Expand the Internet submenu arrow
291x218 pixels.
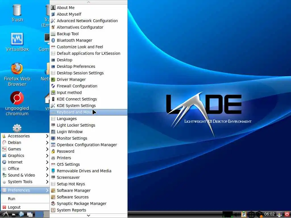[x=47, y=162]
